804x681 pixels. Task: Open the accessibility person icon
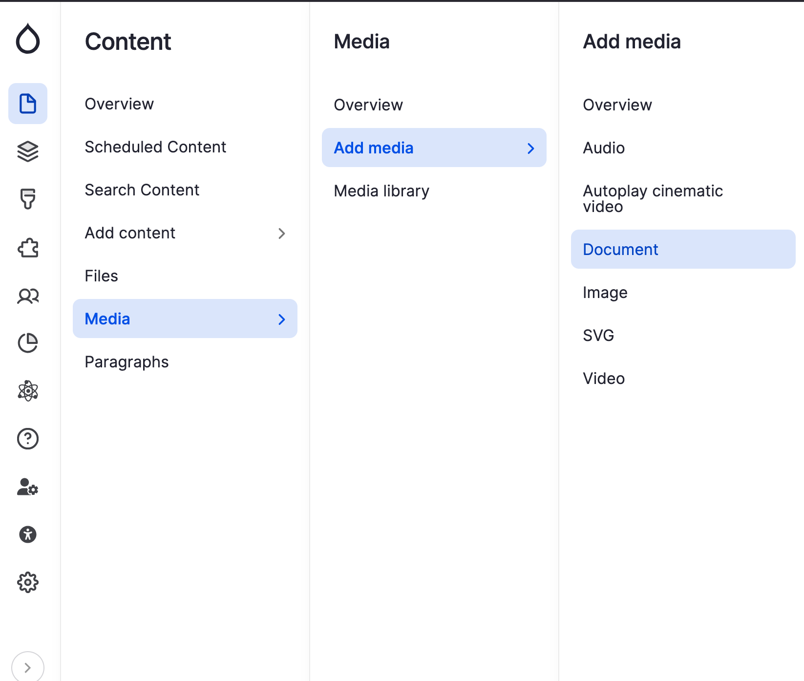[28, 534]
